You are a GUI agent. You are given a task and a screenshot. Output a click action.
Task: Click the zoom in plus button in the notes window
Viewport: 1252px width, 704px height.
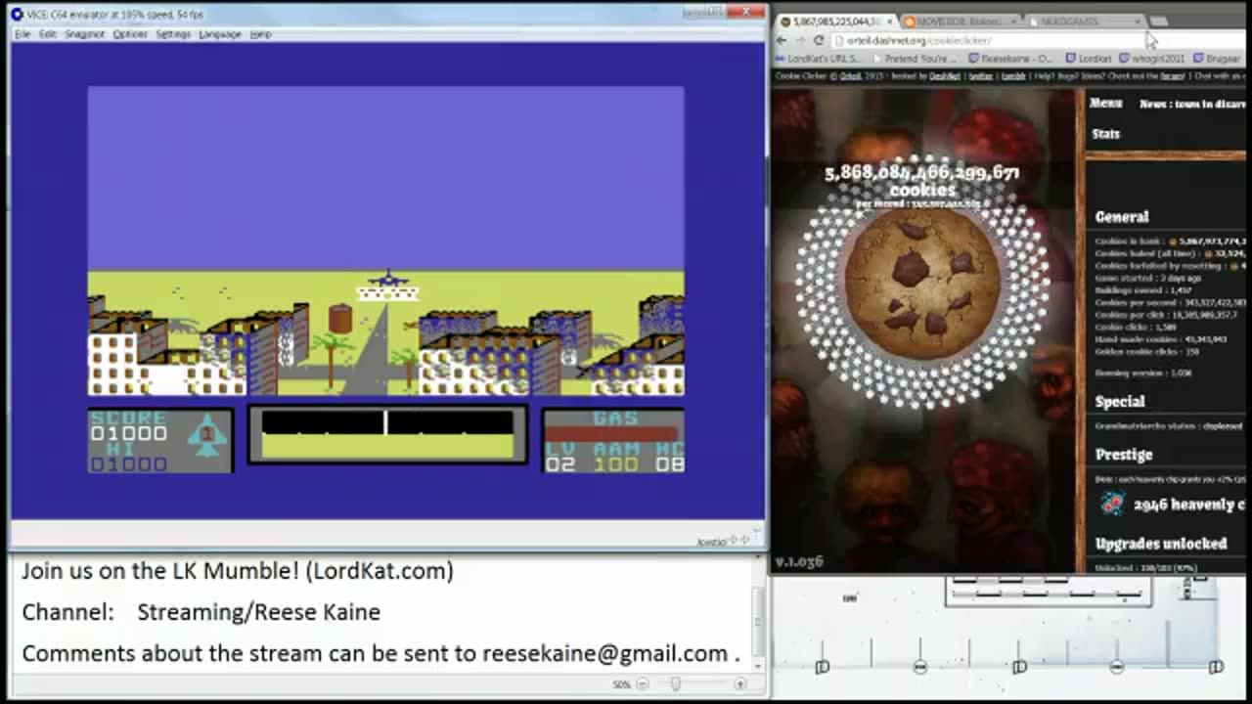[740, 684]
